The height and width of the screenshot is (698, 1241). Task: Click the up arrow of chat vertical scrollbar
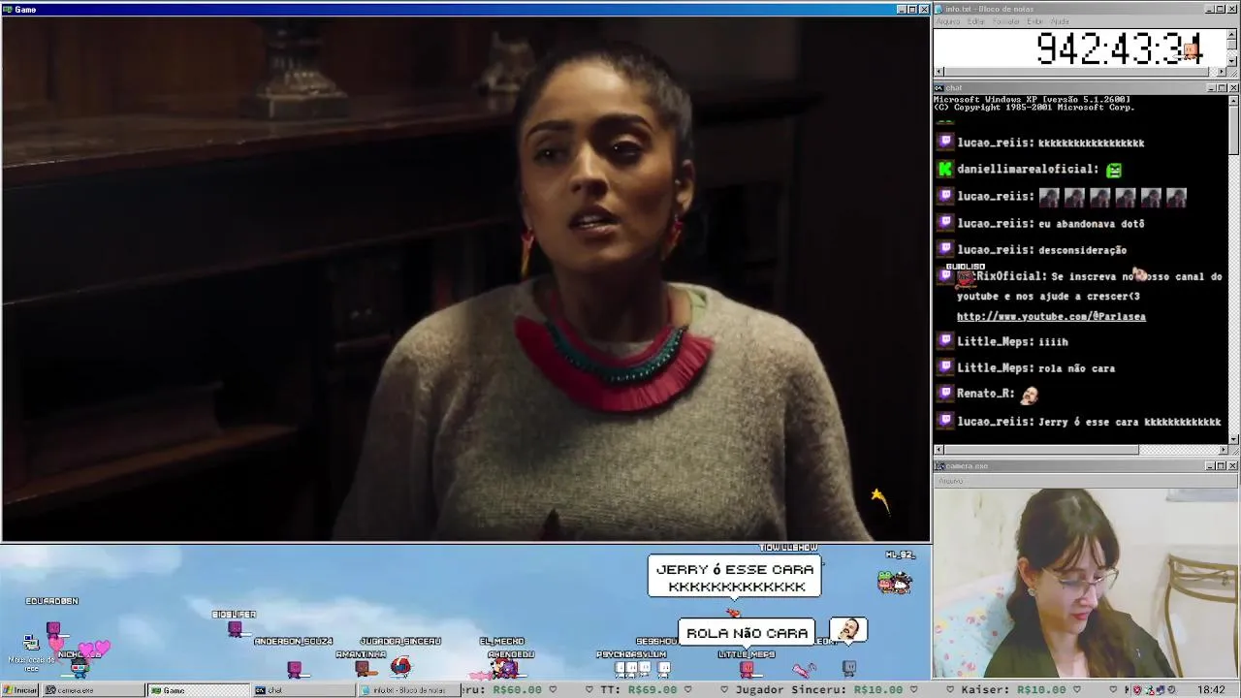click(x=1233, y=100)
